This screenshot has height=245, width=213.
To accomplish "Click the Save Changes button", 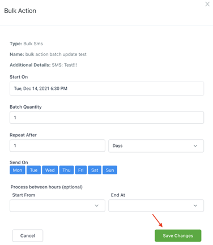I will [178, 235].
